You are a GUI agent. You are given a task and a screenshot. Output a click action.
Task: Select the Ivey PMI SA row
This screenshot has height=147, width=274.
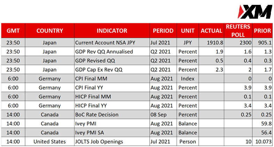click(137, 132)
